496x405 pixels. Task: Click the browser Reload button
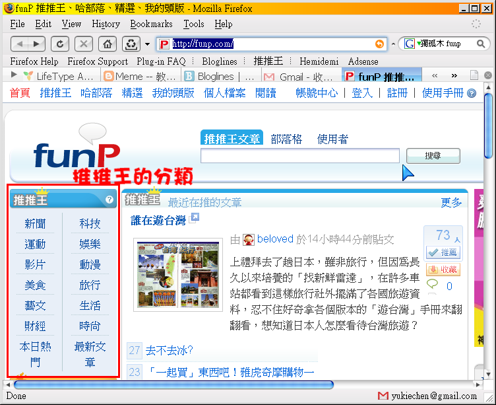[60, 44]
